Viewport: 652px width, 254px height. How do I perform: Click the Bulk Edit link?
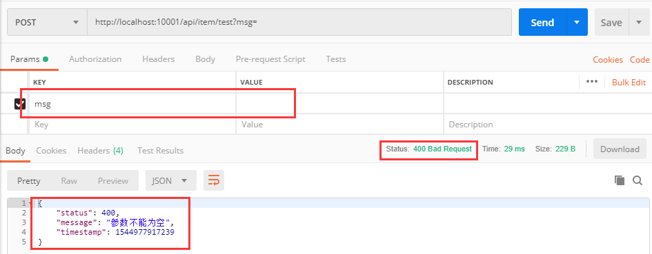pos(629,82)
